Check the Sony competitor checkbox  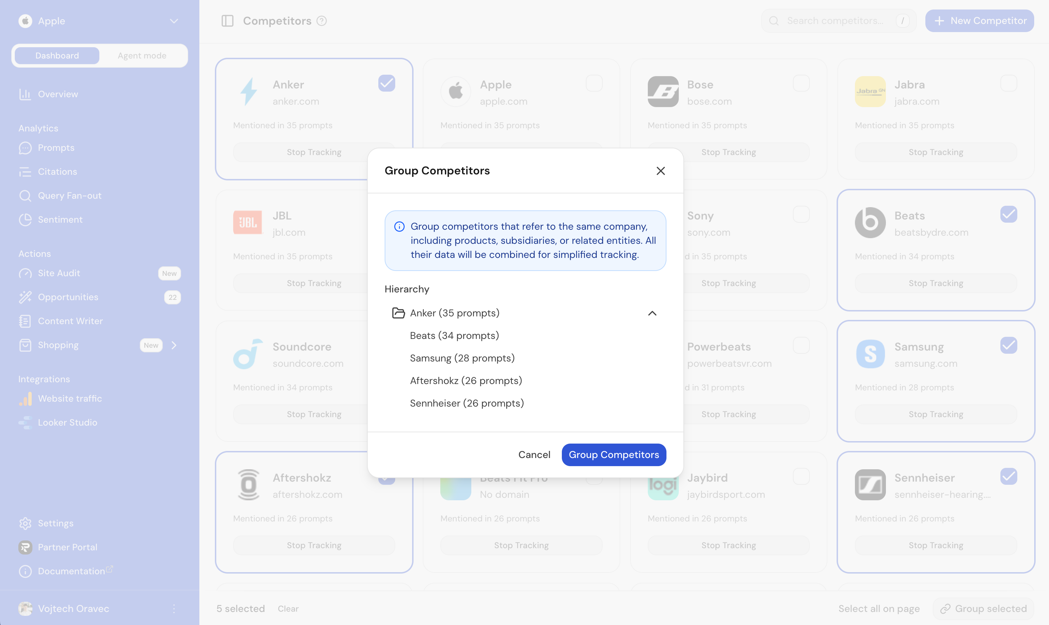coord(801,214)
